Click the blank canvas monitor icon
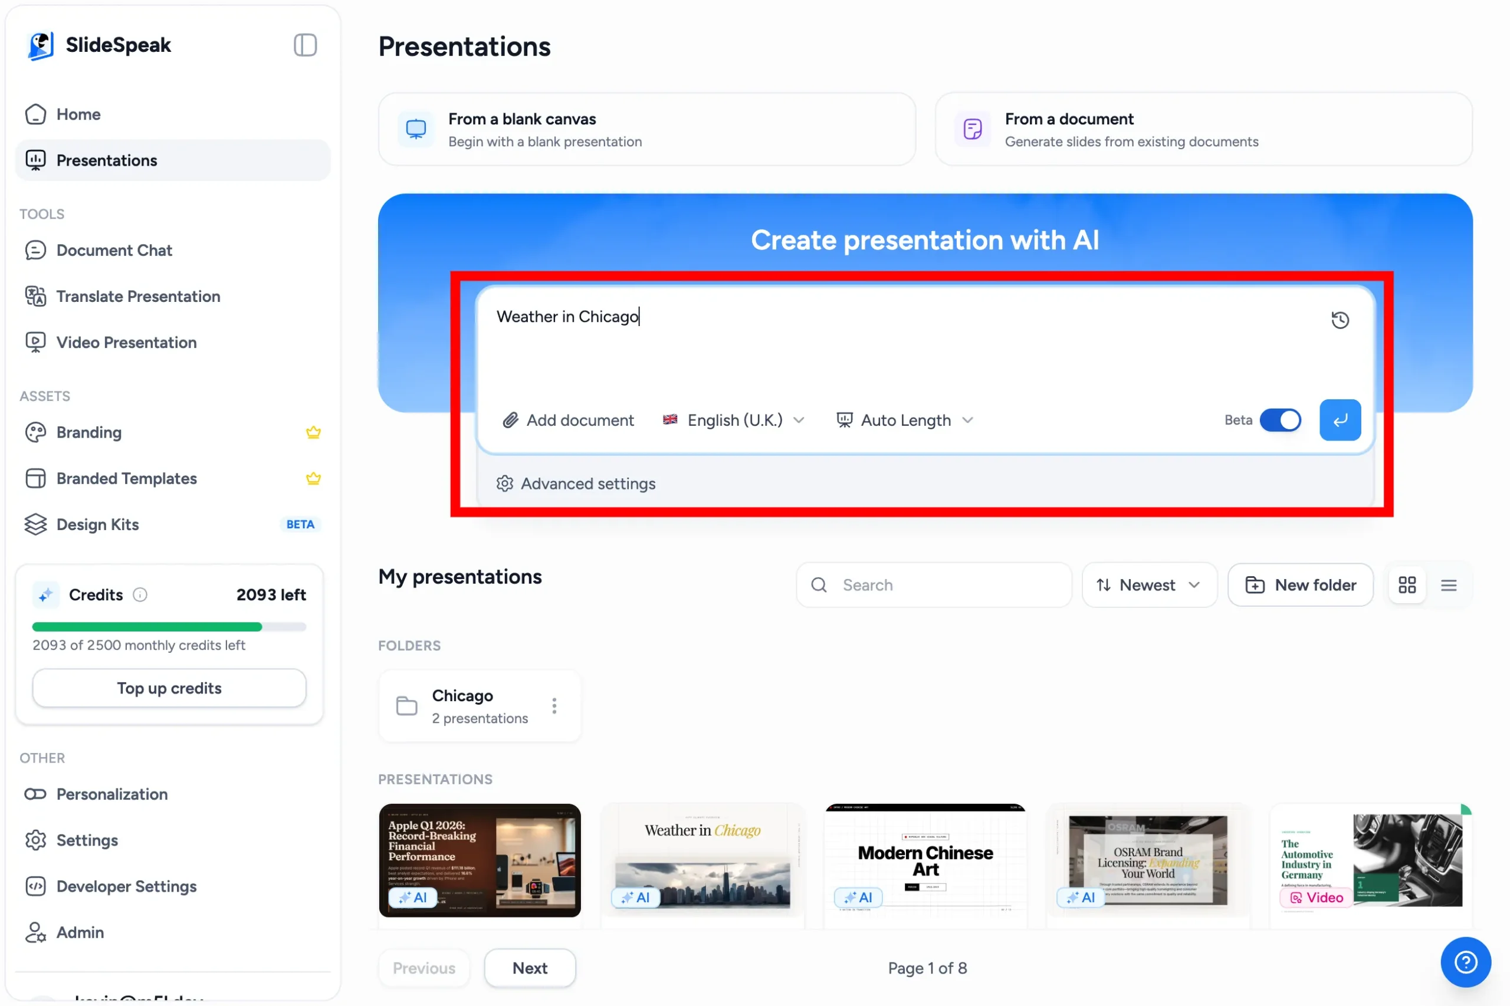The width and height of the screenshot is (1510, 1006). click(416, 129)
